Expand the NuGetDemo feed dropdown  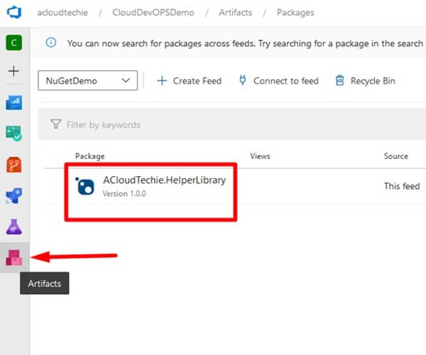click(x=88, y=80)
